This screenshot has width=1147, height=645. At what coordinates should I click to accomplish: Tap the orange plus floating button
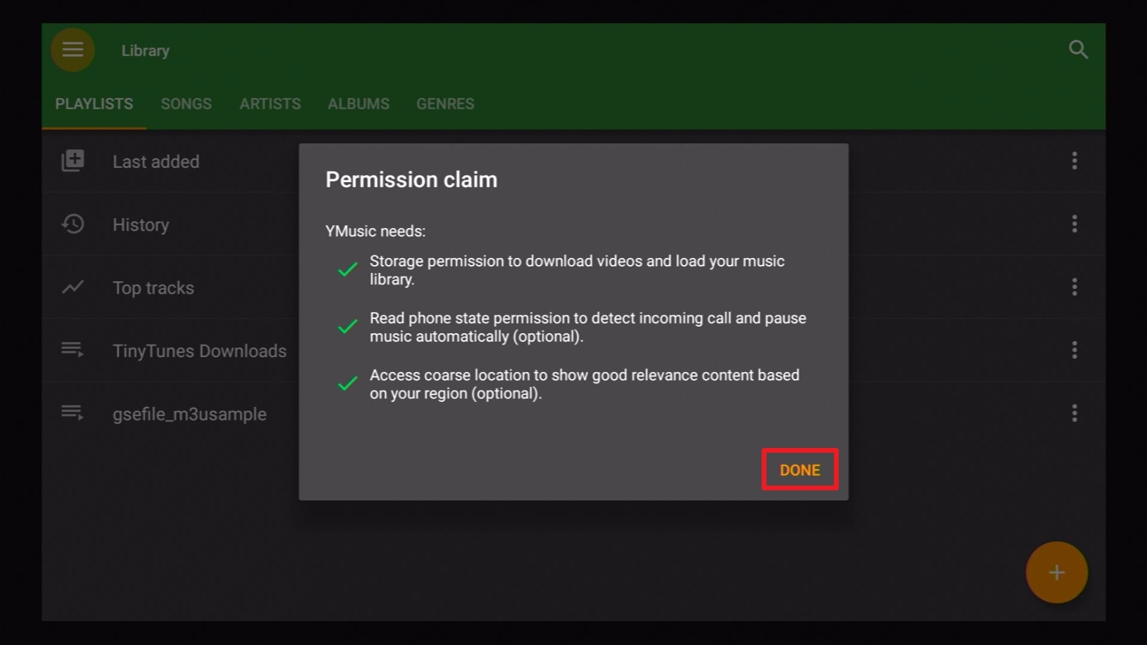coord(1057,573)
